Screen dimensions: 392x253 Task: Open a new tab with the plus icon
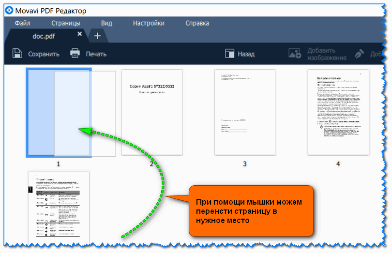coord(97,36)
